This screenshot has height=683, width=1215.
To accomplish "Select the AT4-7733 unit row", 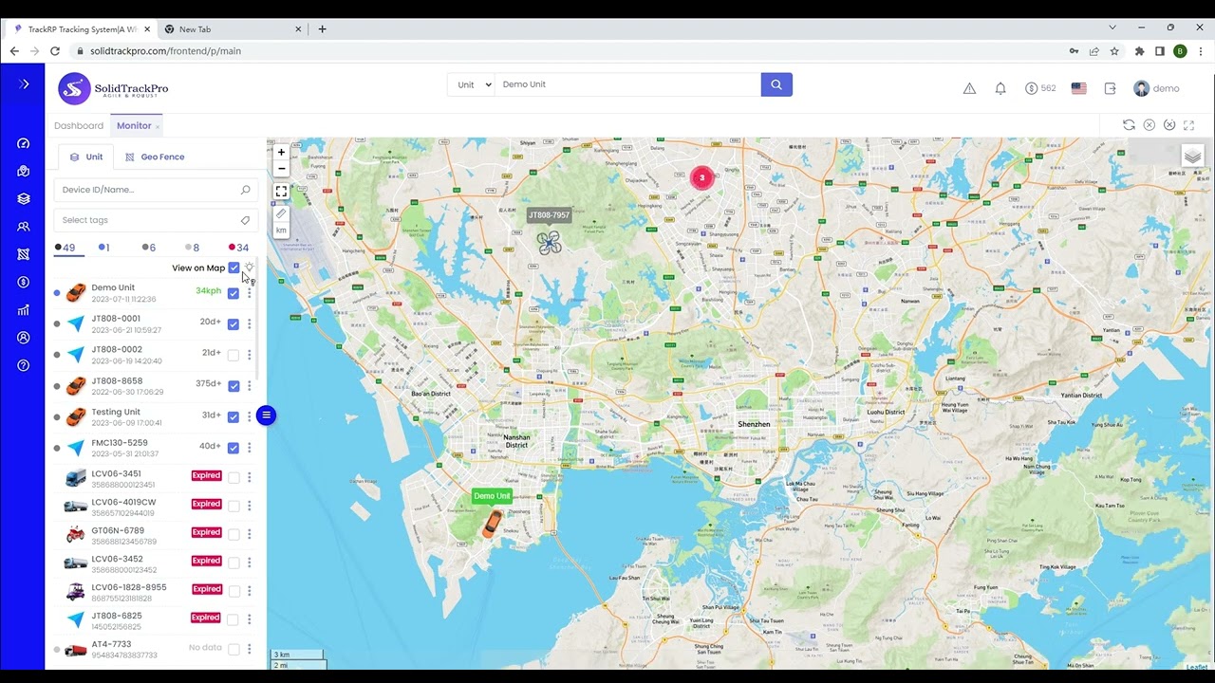I will (x=156, y=649).
